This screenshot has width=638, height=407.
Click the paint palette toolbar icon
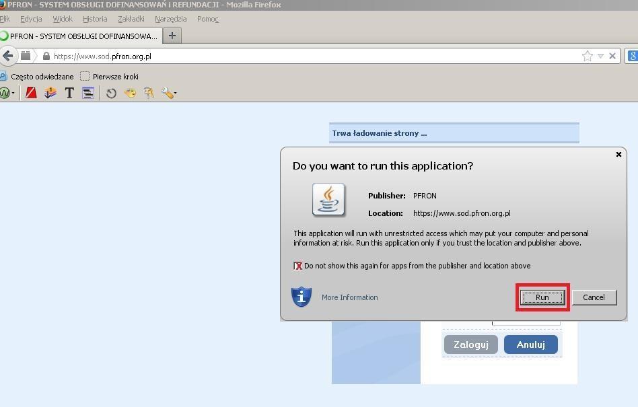130,93
